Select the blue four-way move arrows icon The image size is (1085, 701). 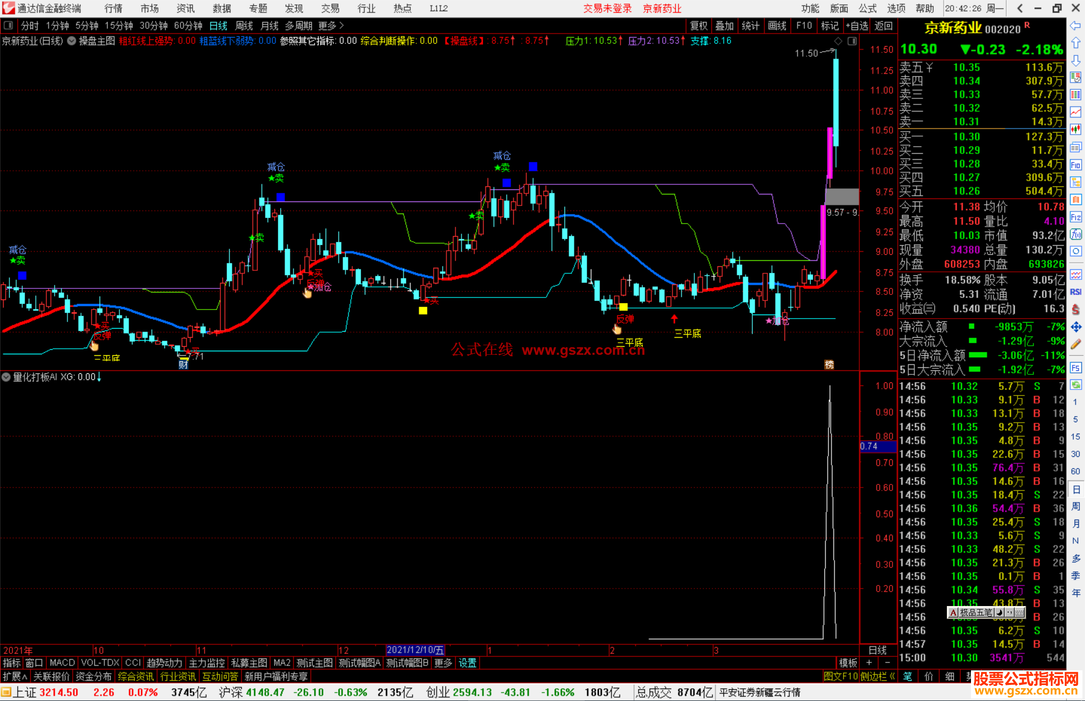coord(1075,327)
